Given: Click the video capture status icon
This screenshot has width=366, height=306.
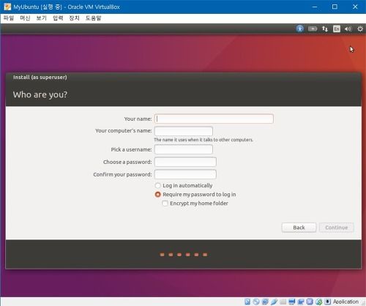Looking at the screenshot, I should pos(310,302).
